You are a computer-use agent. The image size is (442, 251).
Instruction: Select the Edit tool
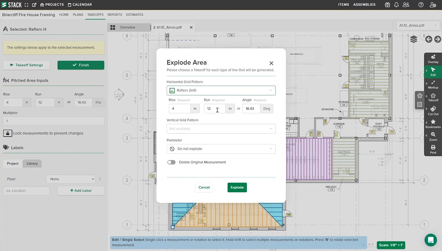coord(433,72)
